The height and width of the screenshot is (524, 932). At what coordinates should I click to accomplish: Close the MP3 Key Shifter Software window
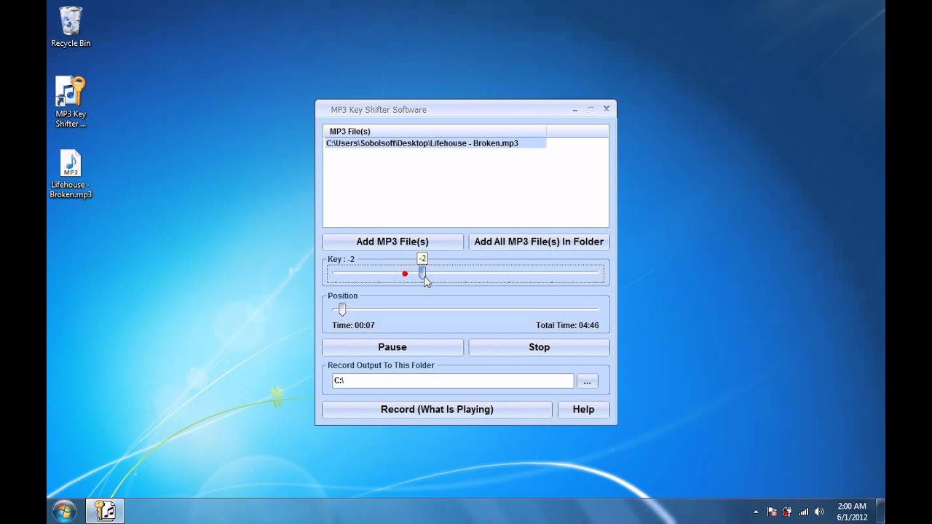click(x=606, y=109)
